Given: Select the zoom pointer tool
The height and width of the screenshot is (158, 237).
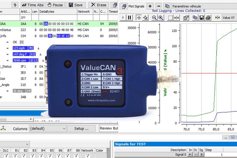Looking at the screenshot, I should 145,18.
